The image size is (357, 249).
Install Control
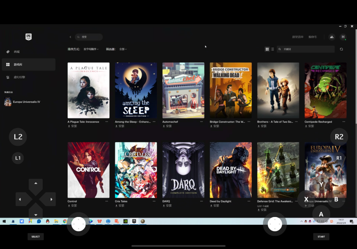point(72,205)
